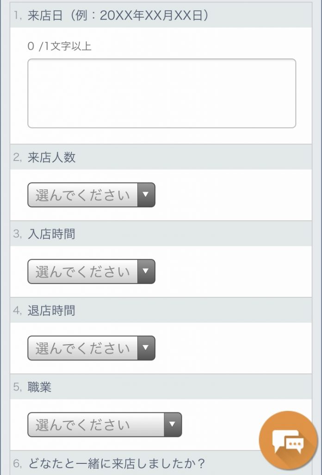Open the orange chat support bubble
The width and height of the screenshot is (322, 475).
click(288, 439)
